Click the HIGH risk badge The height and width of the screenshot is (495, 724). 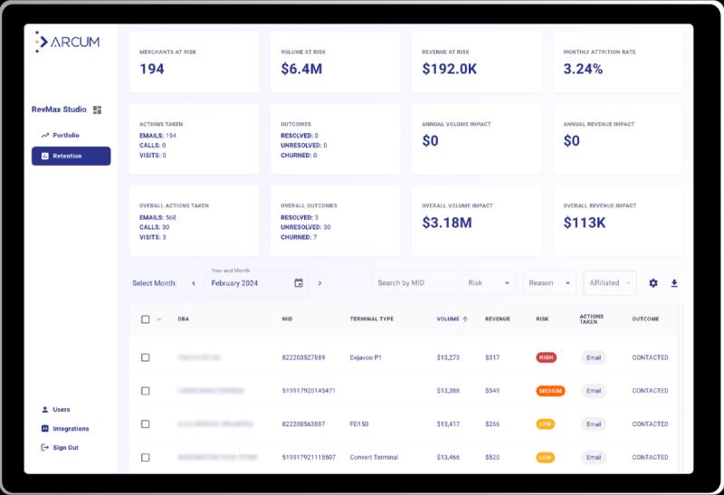(546, 357)
